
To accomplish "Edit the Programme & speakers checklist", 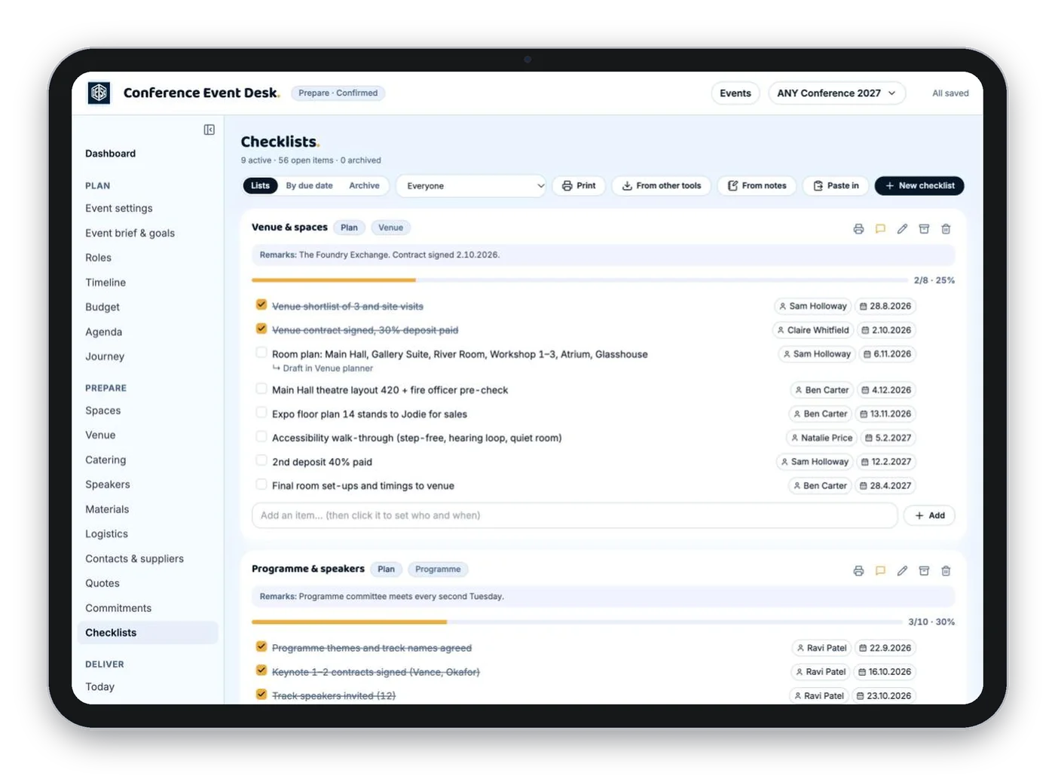I will click(902, 571).
